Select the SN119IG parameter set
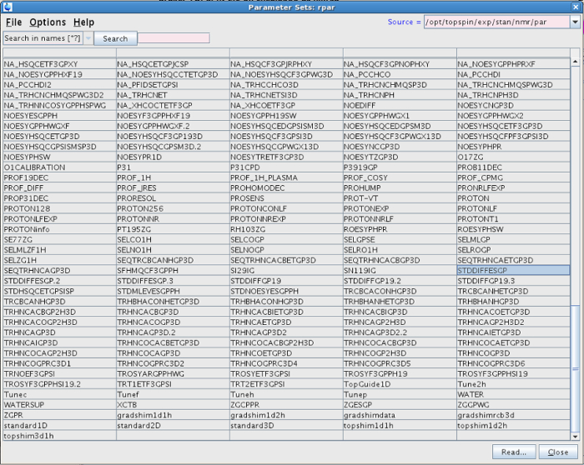Image resolution: width=584 pixels, height=465 pixels. (x=400, y=271)
